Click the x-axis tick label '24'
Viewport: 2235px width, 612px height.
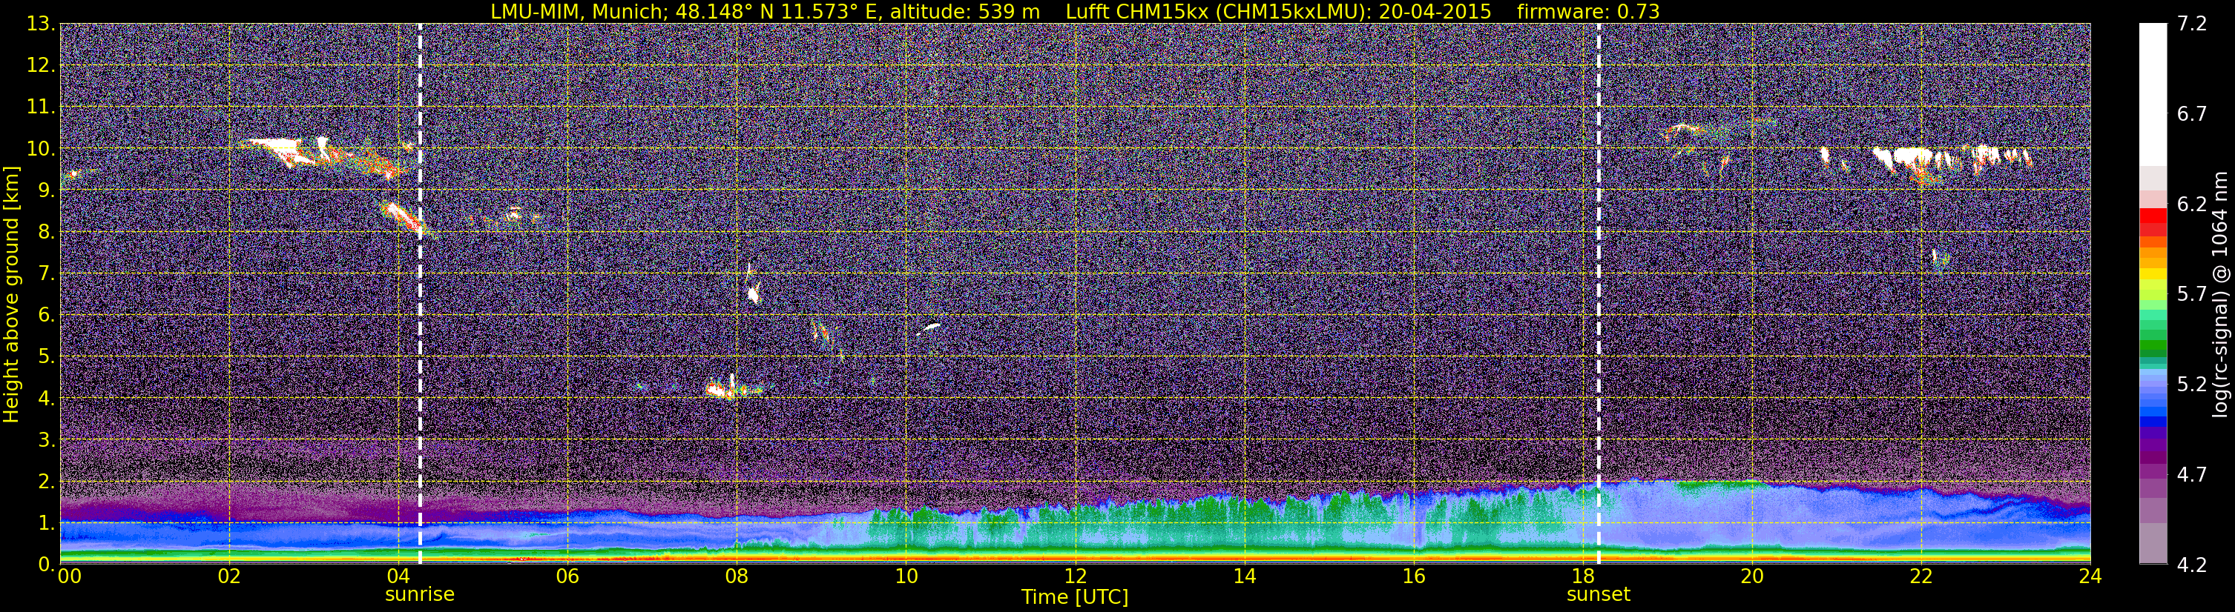point(2090,576)
